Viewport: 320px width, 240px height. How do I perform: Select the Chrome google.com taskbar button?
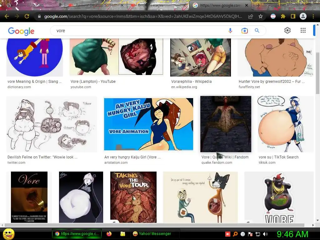[x=77, y=234]
